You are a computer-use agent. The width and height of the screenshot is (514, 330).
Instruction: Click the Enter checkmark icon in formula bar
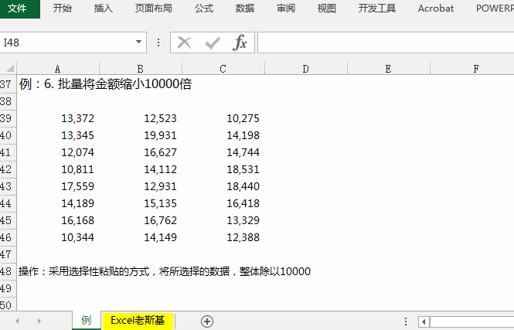(x=213, y=43)
